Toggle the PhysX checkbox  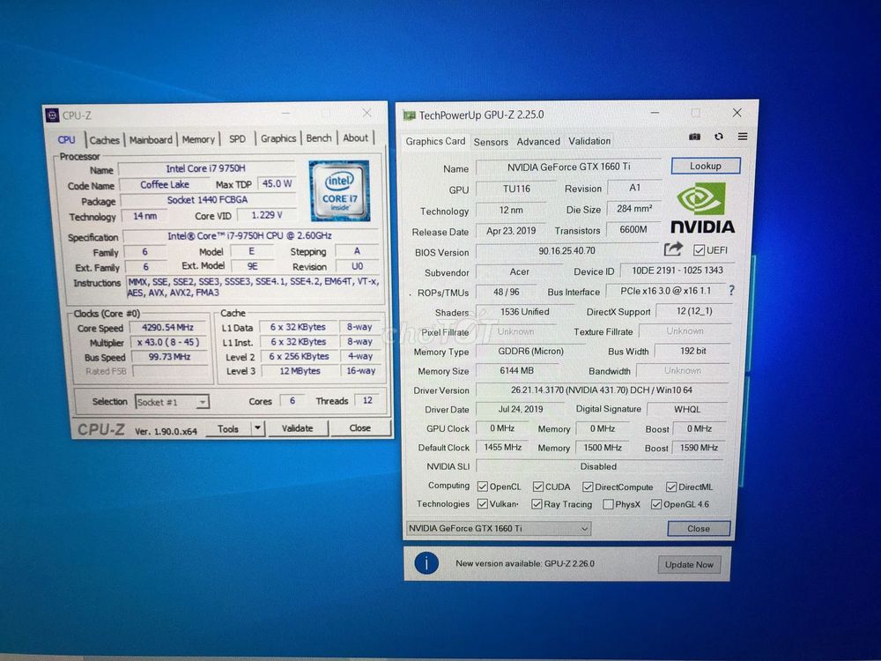pyautogui.click(x=608, y=504)
